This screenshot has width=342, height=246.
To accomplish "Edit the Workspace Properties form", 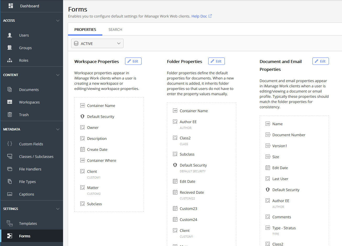I will point(133,61).
